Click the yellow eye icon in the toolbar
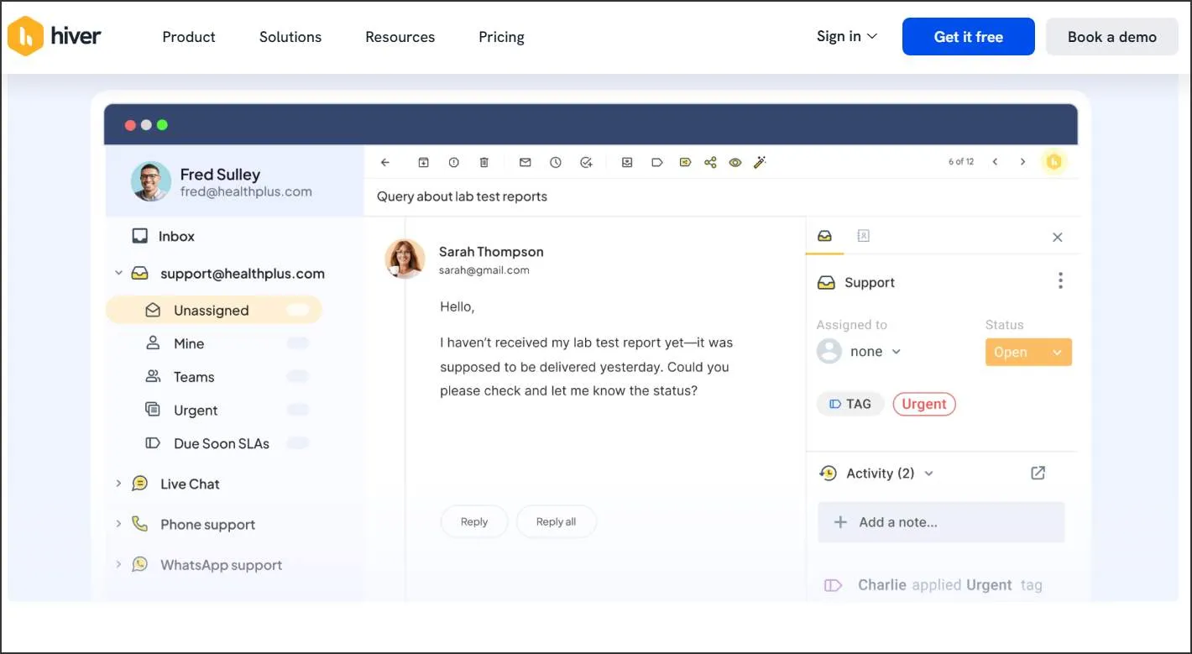 735,162
